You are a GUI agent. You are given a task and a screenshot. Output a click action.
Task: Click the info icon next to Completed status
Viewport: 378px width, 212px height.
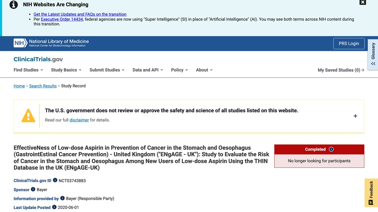tap(331, 149)
